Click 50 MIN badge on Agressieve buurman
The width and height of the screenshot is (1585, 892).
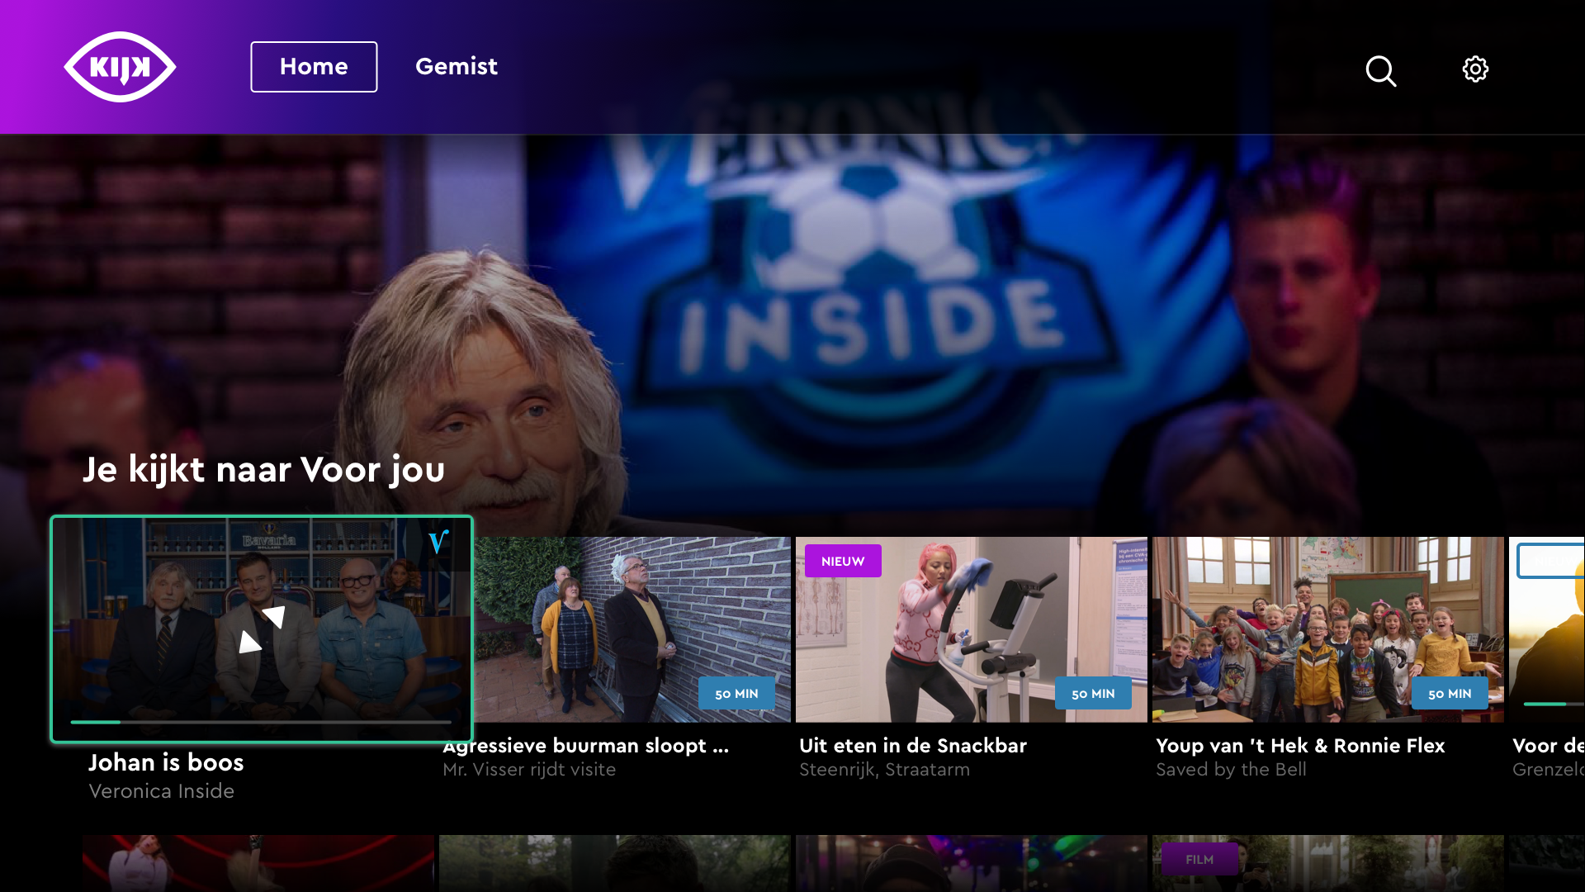coord(736,694)
